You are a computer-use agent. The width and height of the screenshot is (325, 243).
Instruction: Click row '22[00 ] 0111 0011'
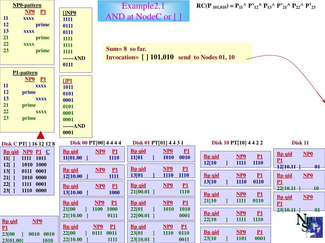click(x=90, y=233)
